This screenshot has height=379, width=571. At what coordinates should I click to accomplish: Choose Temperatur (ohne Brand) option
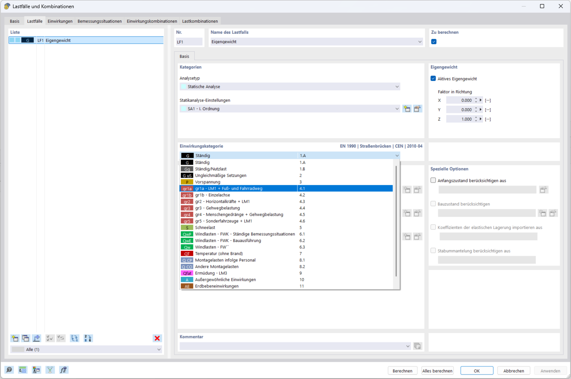coord(286,254)
